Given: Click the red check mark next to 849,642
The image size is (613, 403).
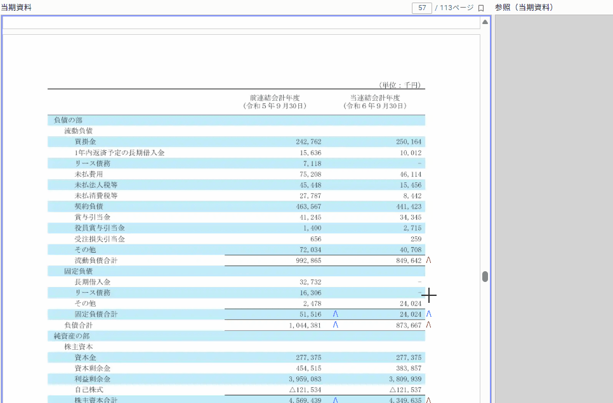Looking at the screenshot, I should [428, 260].
